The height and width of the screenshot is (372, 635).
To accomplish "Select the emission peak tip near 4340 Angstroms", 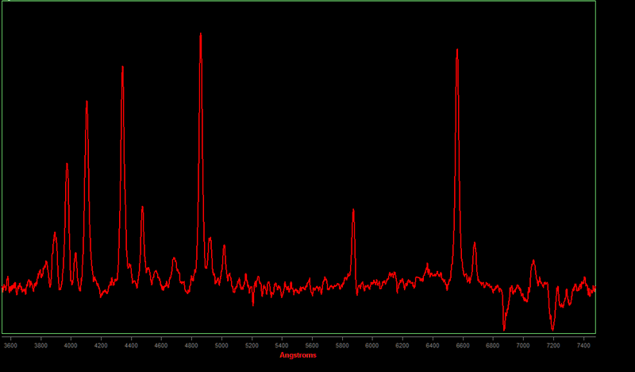I will coord(122,68).
